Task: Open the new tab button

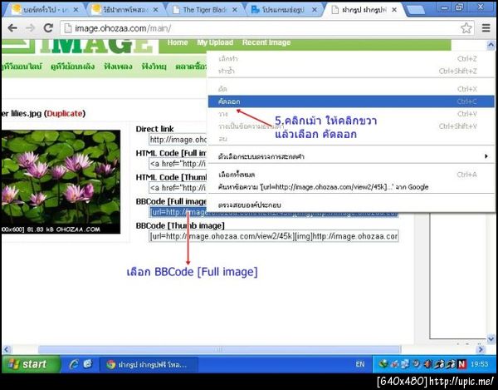Action: tap(417, 10)
